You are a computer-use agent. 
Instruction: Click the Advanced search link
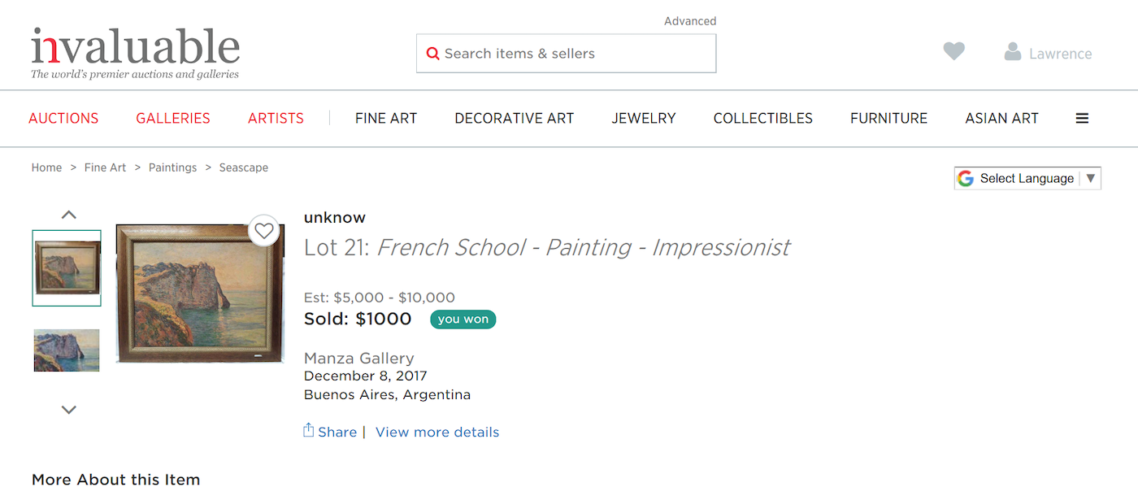tap(690, 21)
